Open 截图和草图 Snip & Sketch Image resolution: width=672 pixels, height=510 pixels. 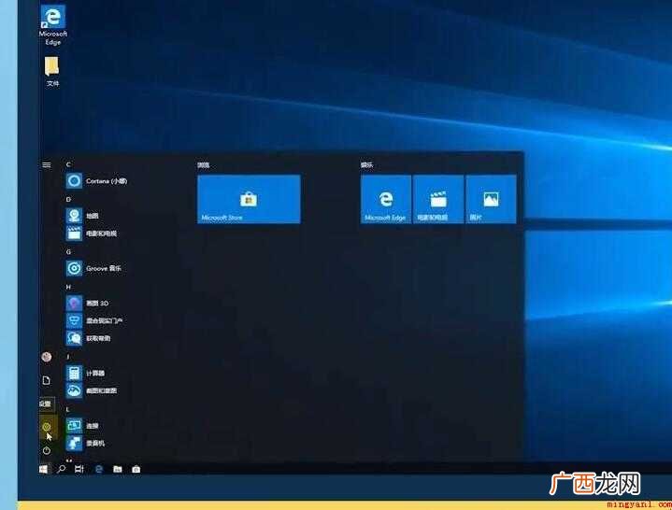(x=92, y=390)
